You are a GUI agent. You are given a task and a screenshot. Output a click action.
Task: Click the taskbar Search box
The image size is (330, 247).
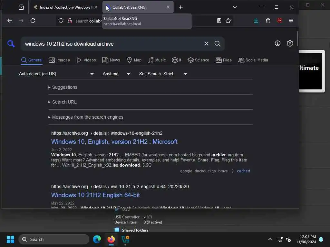pyautogui.click(x=54, y=239)
